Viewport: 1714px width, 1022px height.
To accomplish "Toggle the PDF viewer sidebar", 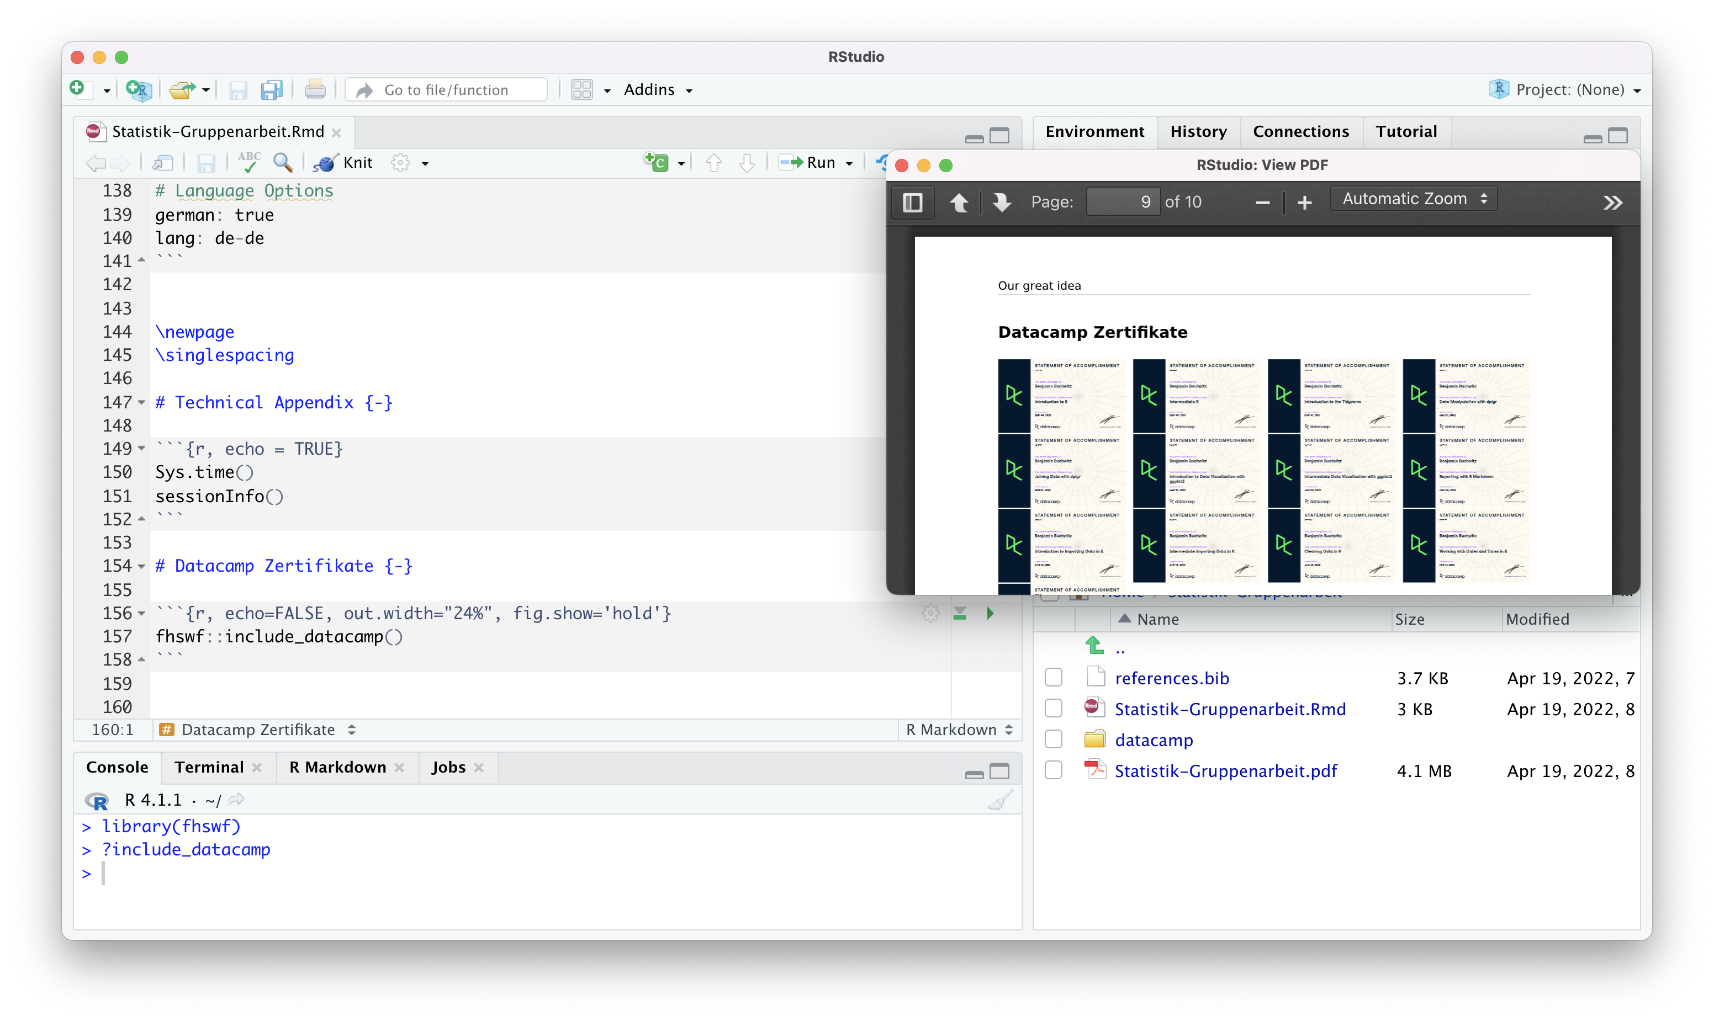I will pyautogui.click(x=912, y=202).
